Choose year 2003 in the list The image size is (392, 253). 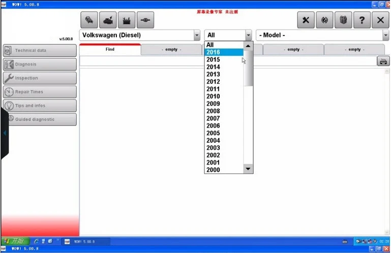click(x=224, y=148)
